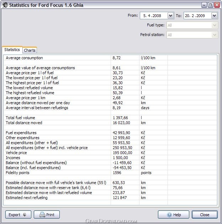This screenshot has width=222, height=224.
Task: Select the 'Fuel expenditures' row
Action: point(110,133)
